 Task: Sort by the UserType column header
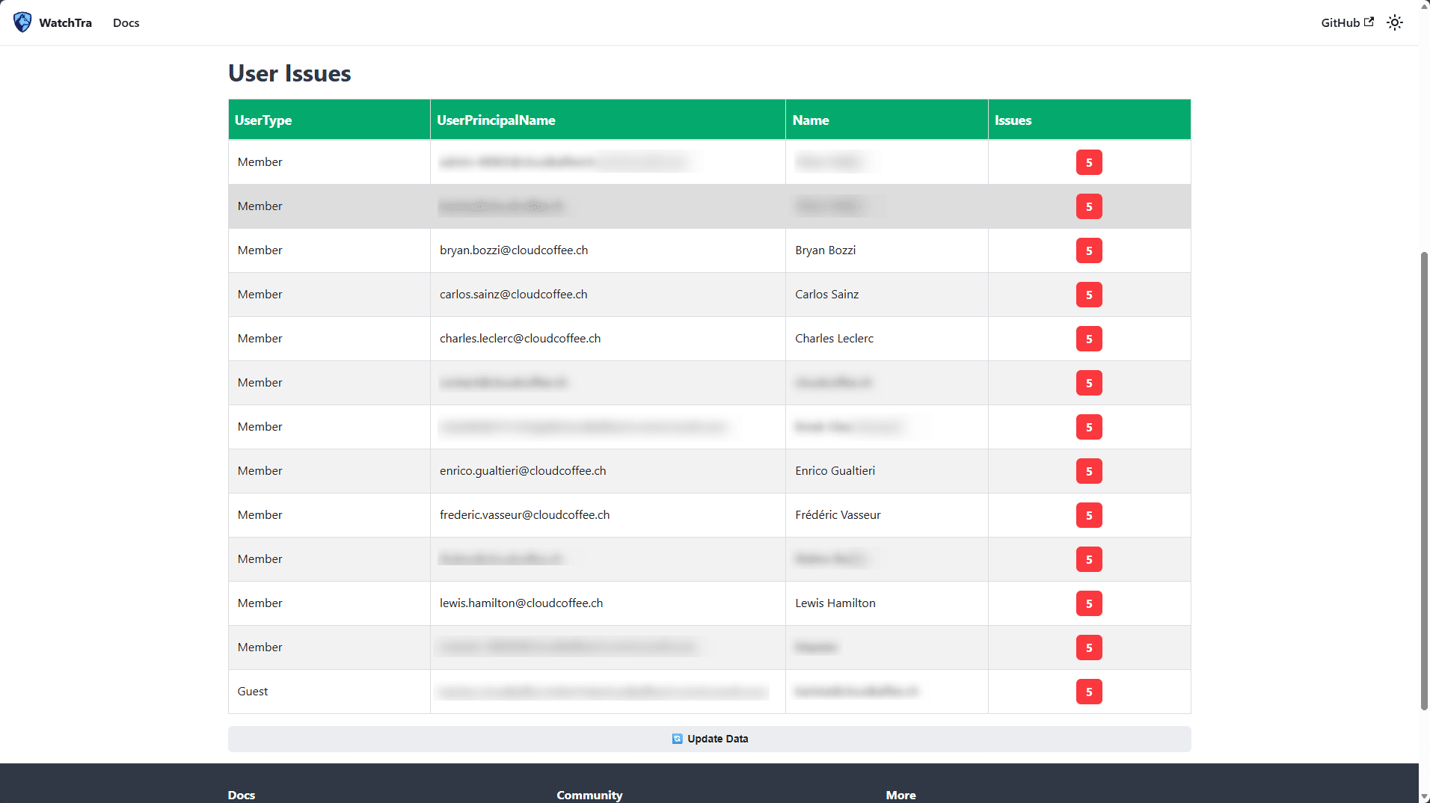pyautogui.click(x=263, y=120)
